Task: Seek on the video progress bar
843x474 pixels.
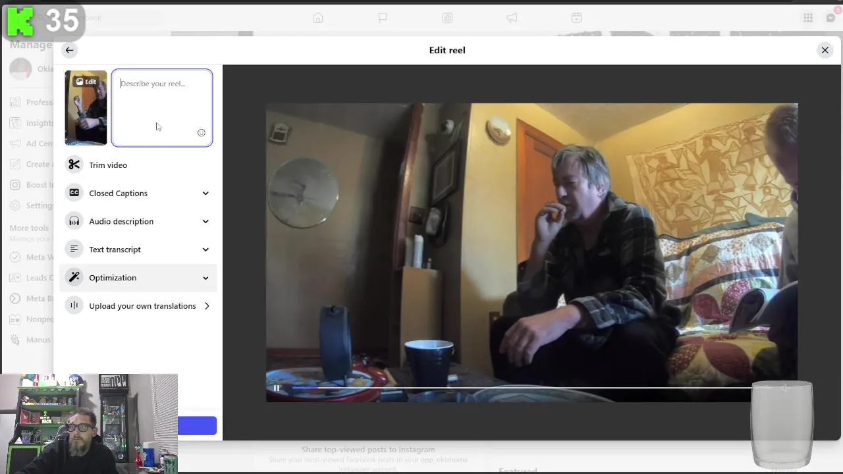Action: [x=520, y=388]
